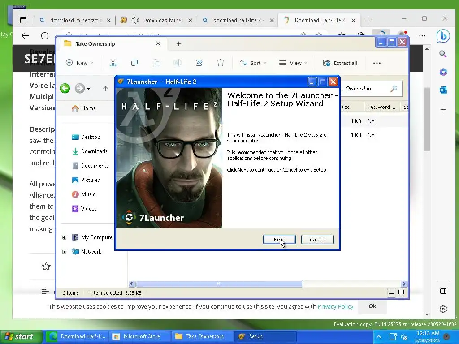Cancel the Half-Life 2 setup wizard
This screenshot has width=459, height=344.
point(317,240)
